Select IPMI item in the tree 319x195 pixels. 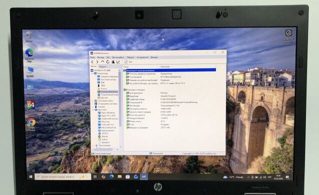[101, 85]
